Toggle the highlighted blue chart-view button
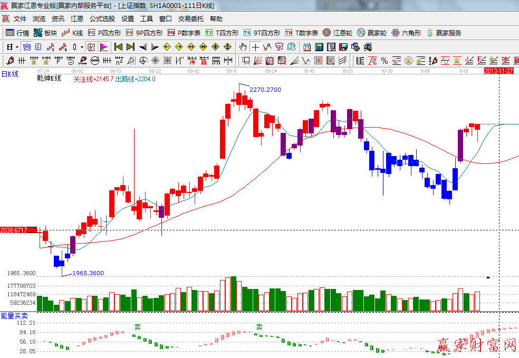The height and width of the screenshot is (358, 519). [26, 47]
